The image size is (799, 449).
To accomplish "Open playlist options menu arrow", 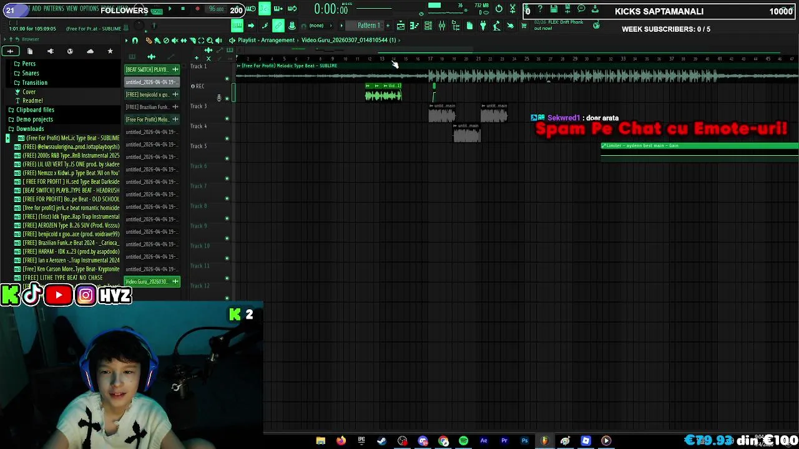I will pyautogui.click(x=126, y=40).
